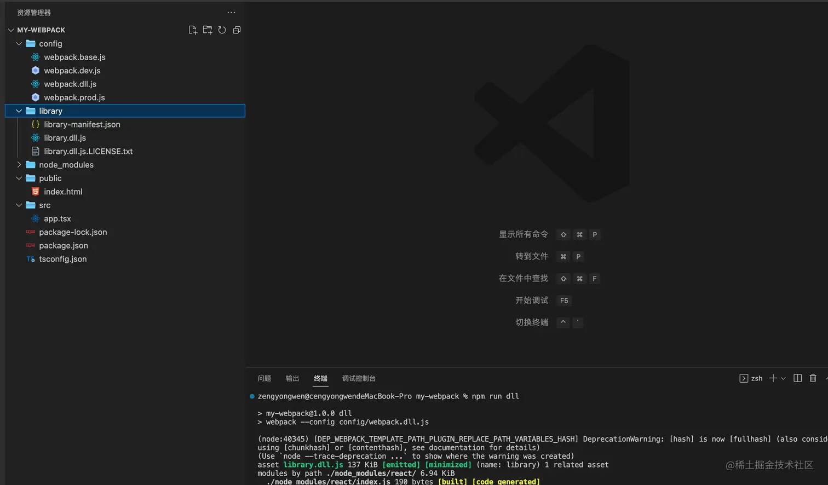Select the library folder name

[x=51, y=111]
